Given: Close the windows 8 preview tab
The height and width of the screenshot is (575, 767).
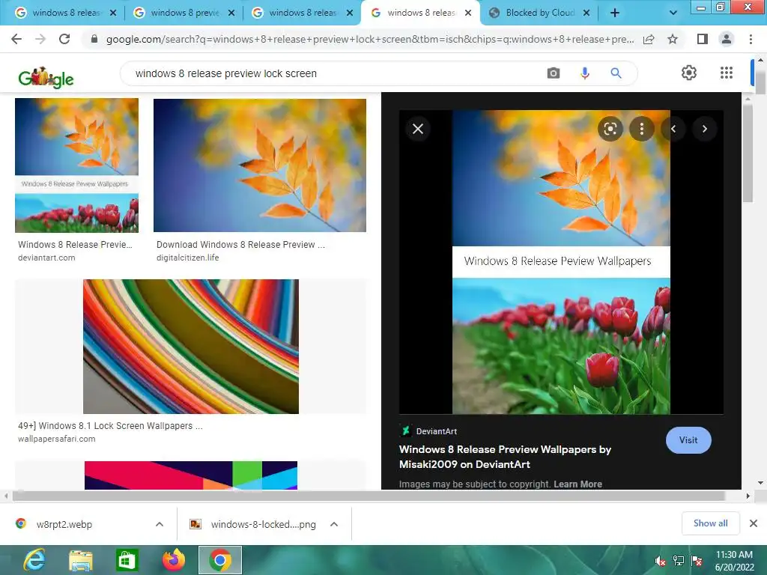Looking at the screenshot, I should pyautogui.click(x=231, y=13).
